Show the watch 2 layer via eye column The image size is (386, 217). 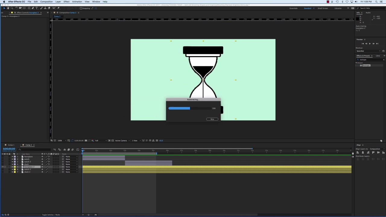pyautogui.click(x=3, y=169)
